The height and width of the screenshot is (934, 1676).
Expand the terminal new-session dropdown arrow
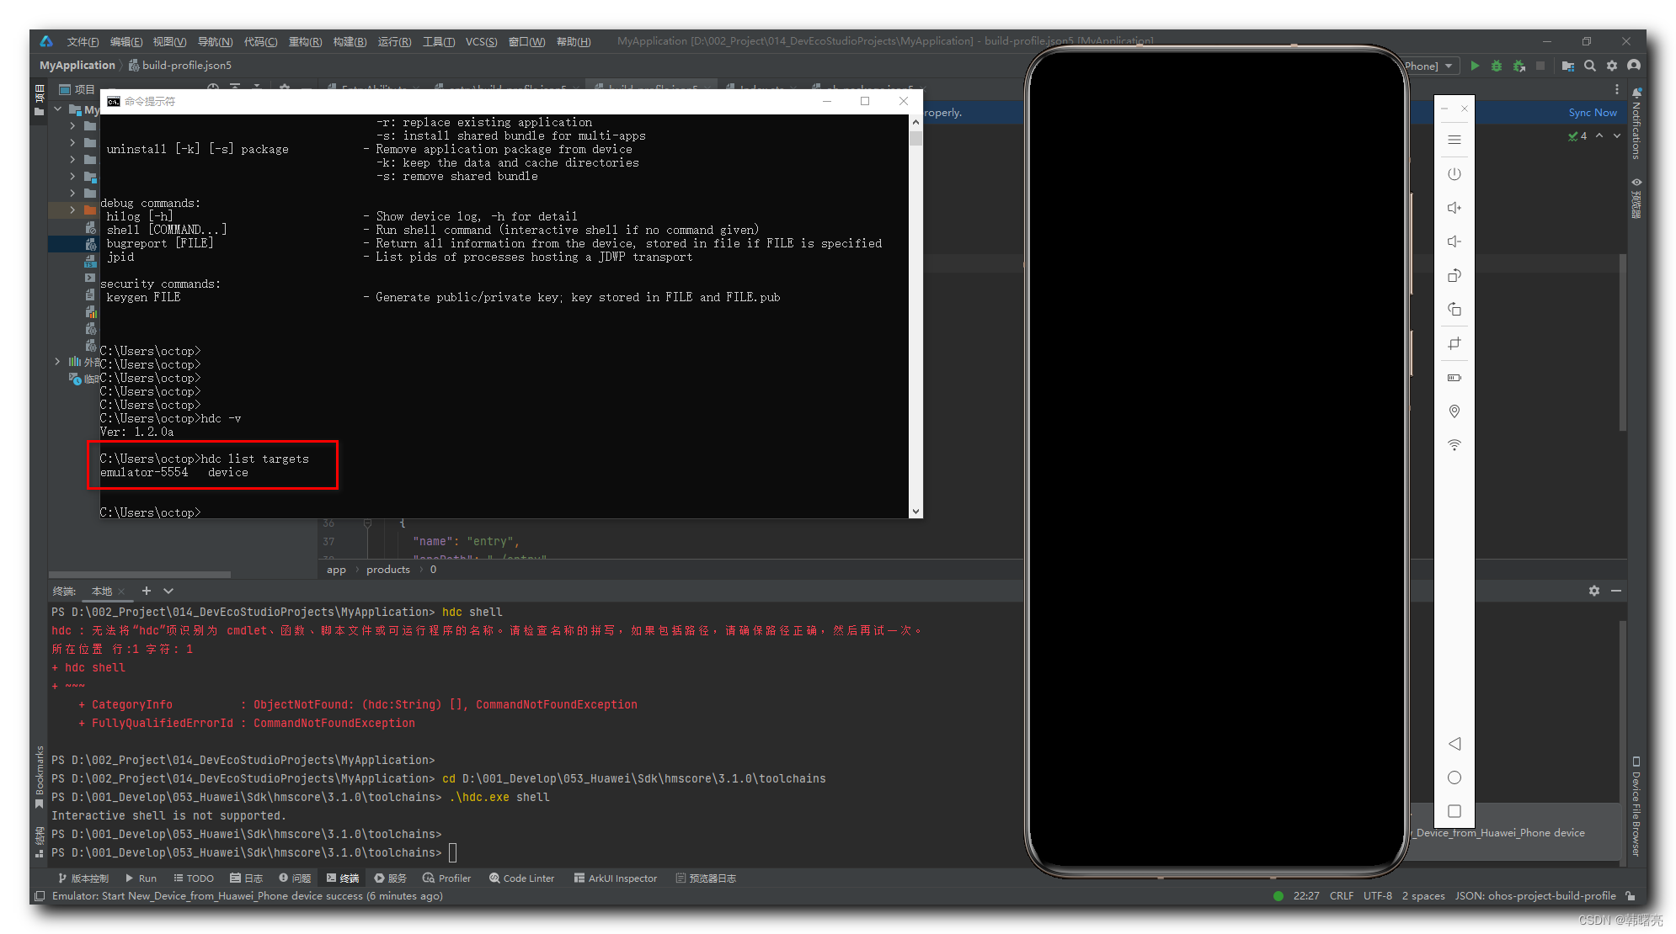(168, 591)
